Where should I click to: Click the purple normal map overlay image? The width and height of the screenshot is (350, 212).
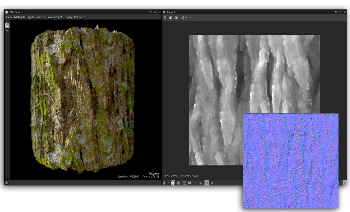pos(291,161)
